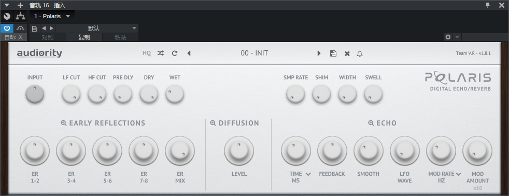509x196 pixels.
Task: Toggle the HQ high quality mode
Action: click(x=147, y=53)
